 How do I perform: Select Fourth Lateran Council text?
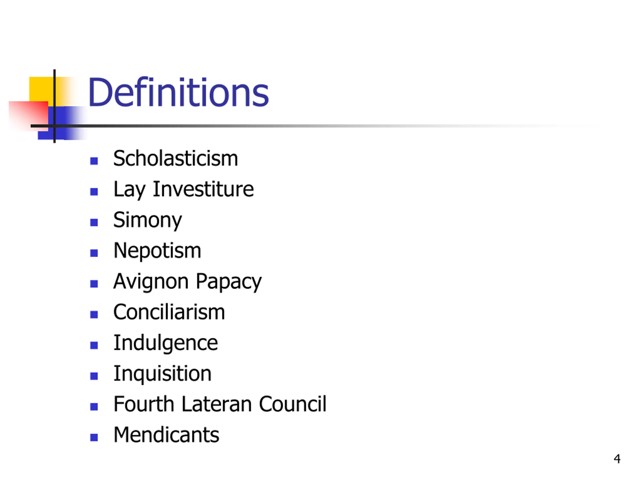(220, 404)
